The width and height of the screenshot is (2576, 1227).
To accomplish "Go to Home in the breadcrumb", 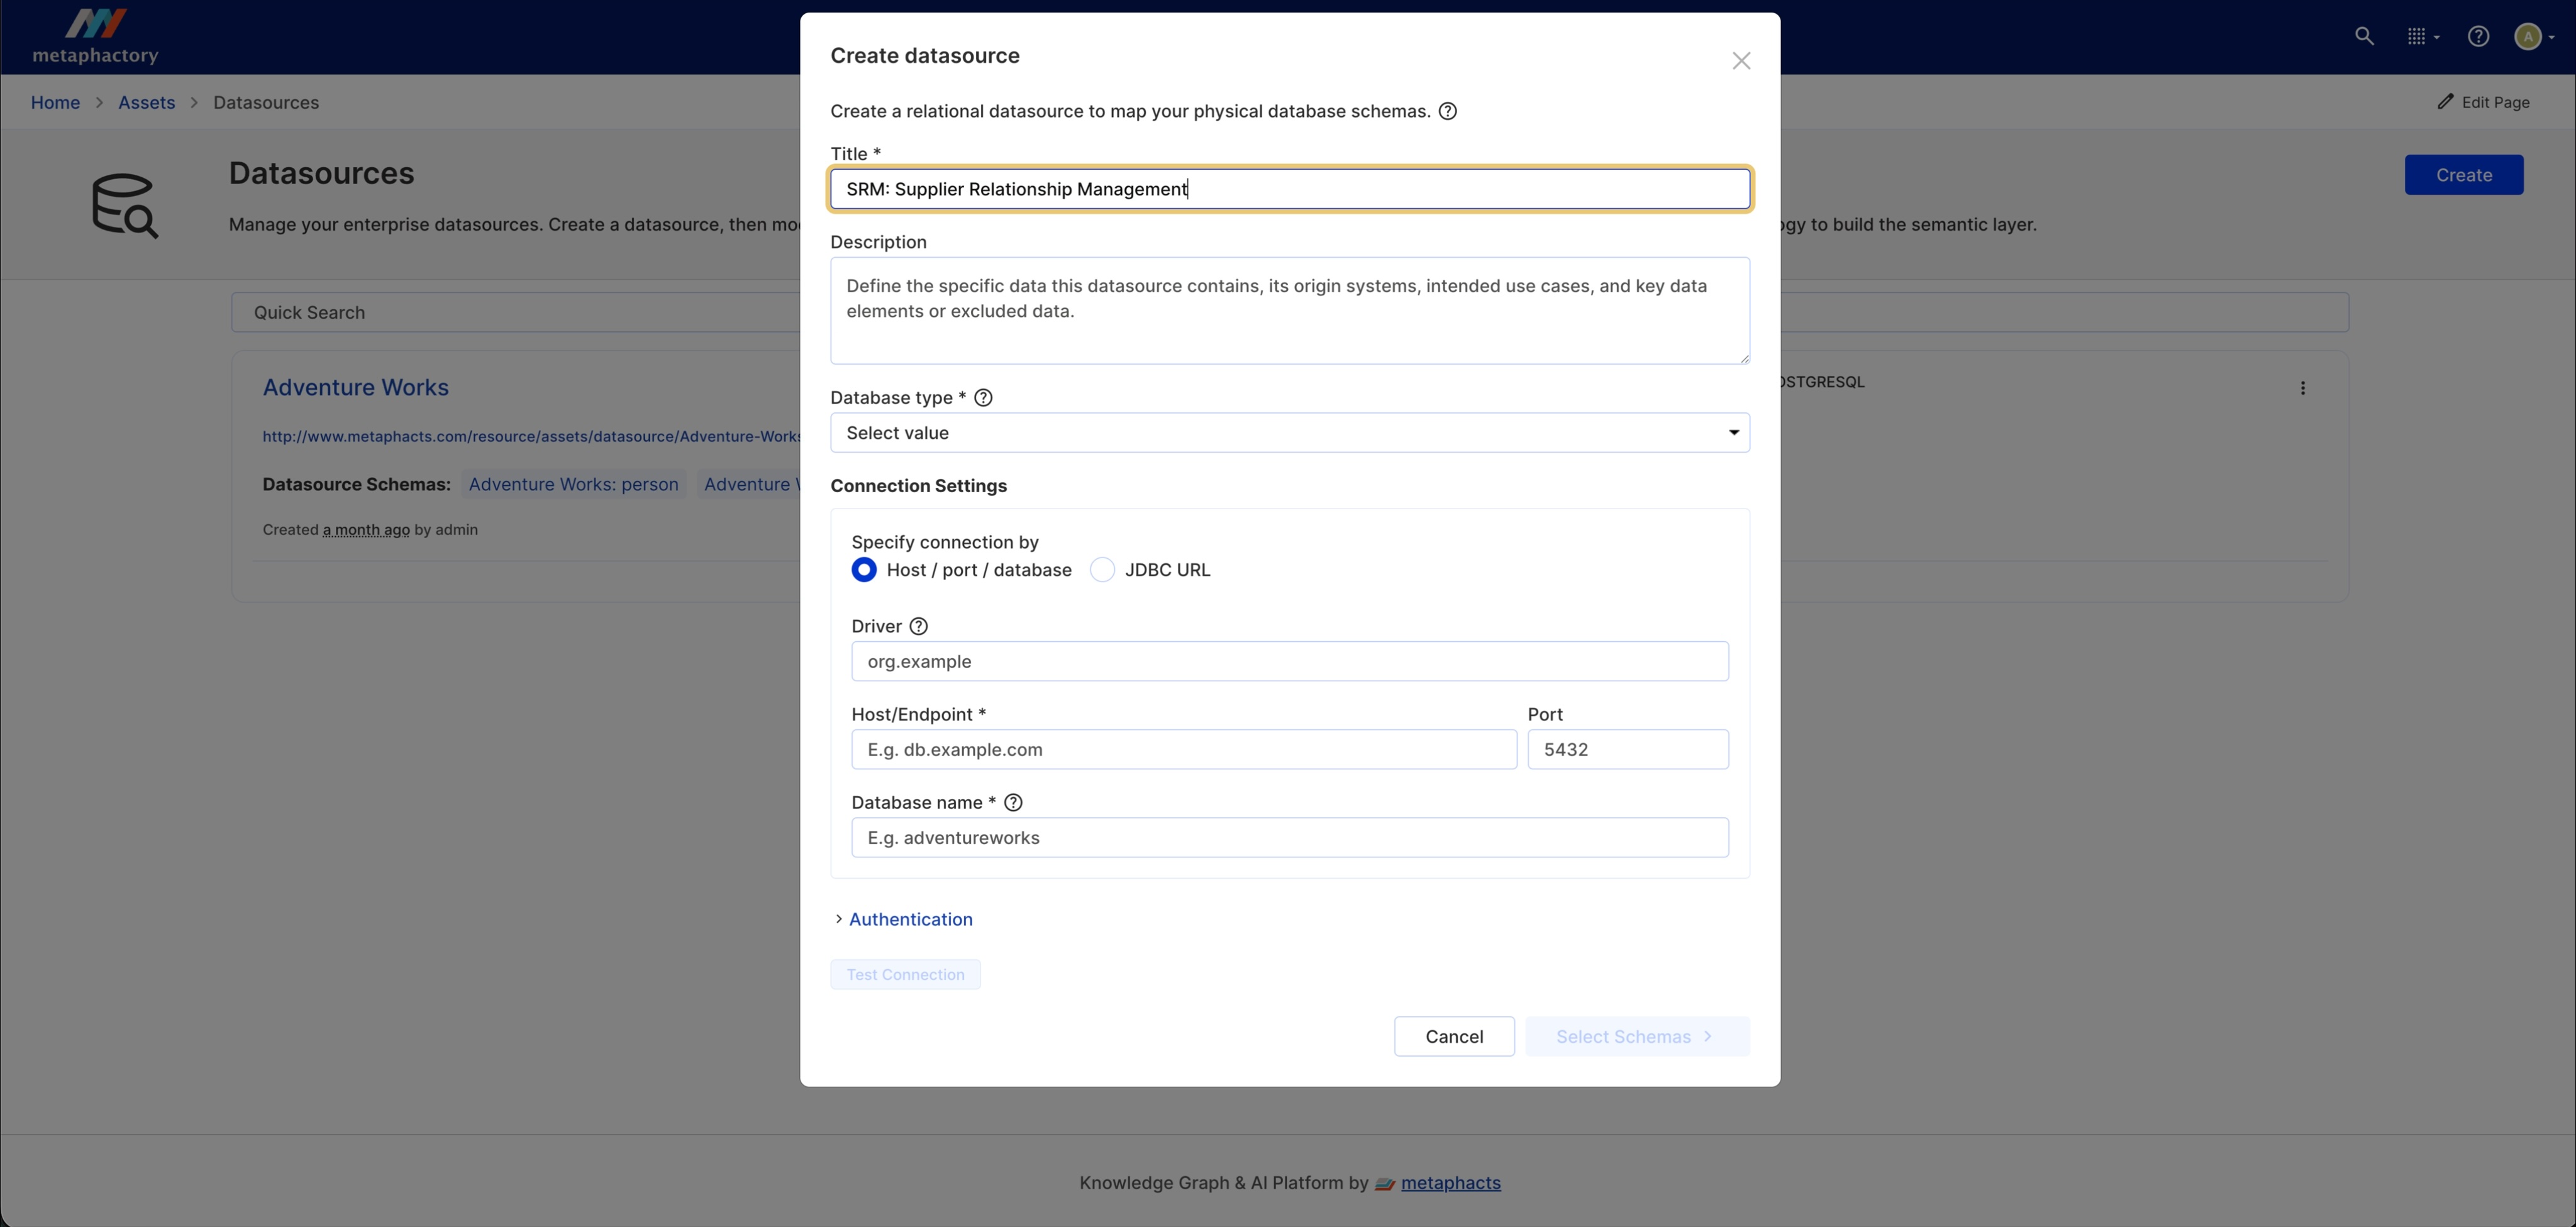I will click(x=55, y=103).
